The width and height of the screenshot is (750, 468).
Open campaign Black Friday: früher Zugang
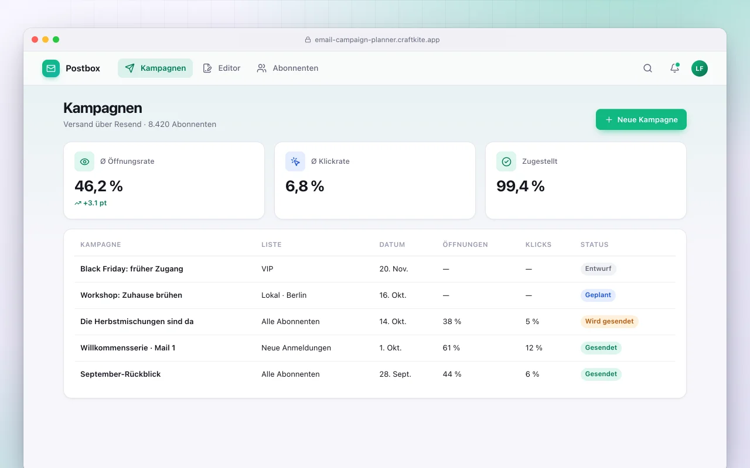132,269
